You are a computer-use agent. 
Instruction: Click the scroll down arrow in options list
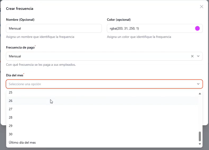coord(200,144)
